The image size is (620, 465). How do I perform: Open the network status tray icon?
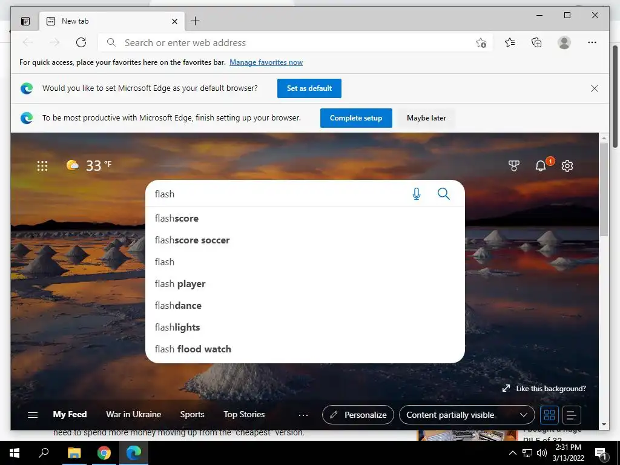tap(527, 453)
